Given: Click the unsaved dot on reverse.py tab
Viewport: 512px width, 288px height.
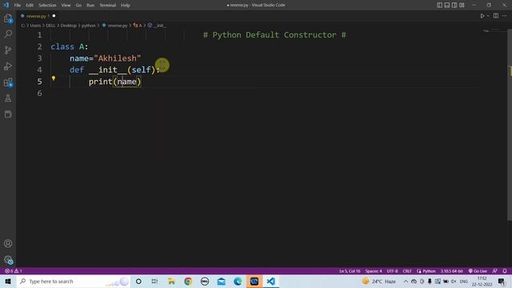Looking at the screenshot, I should (54, 16).
